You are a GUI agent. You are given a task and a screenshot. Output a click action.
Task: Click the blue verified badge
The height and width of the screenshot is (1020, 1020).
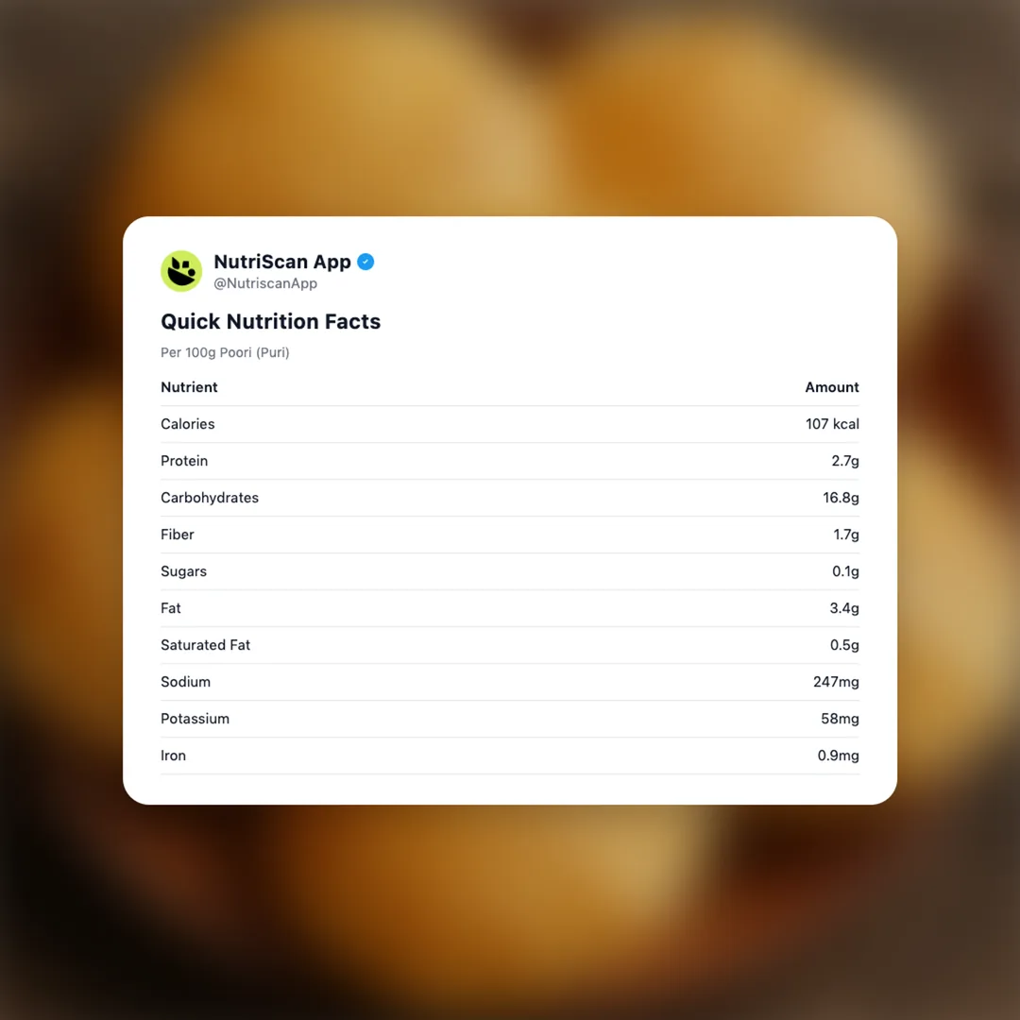coord(365,262)
